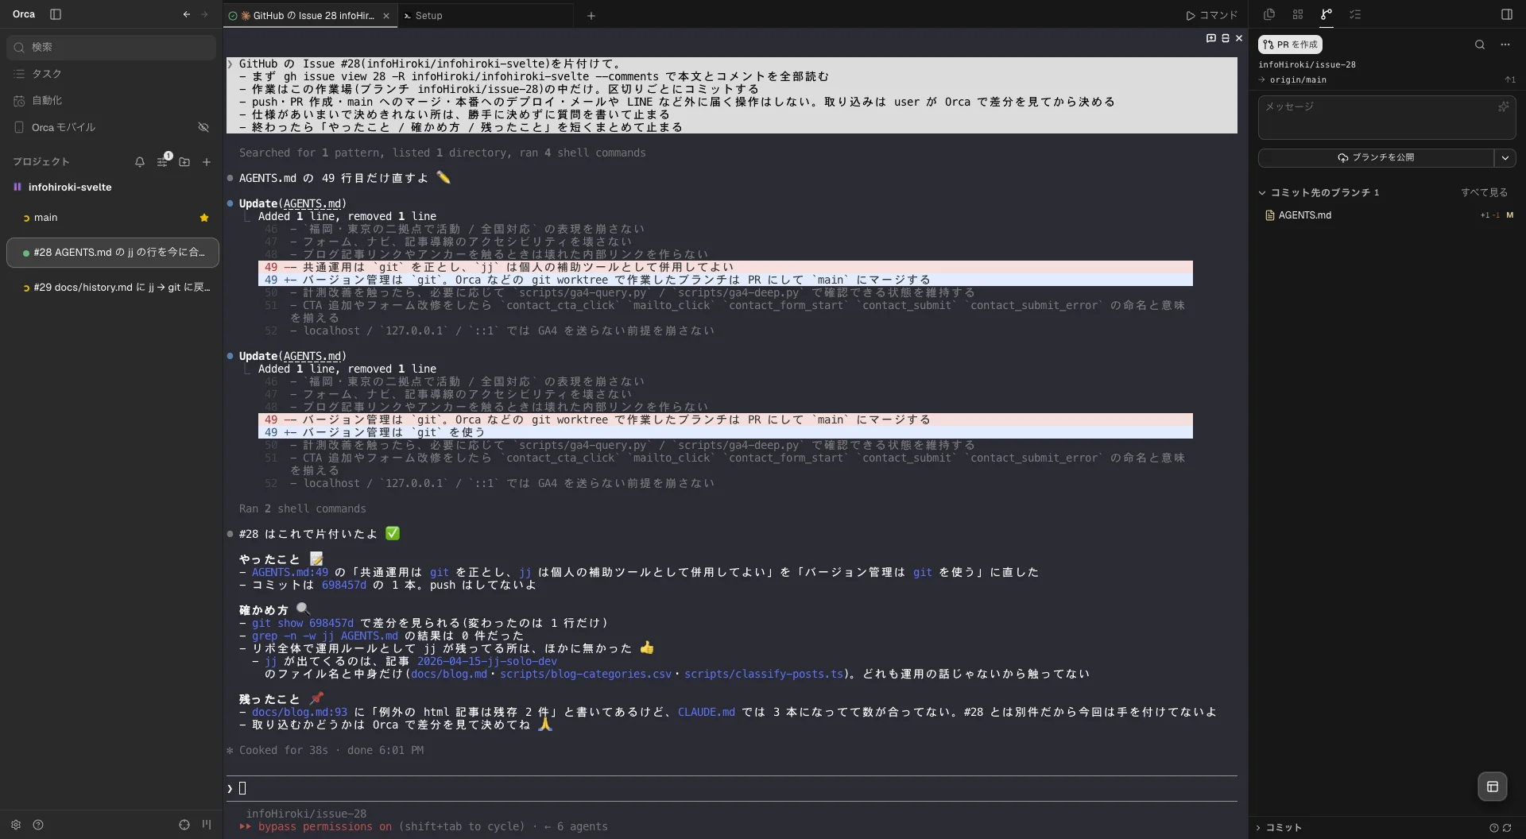The height and width of the screenshot is (839, 1526).
Task: Open Orca モバイル entry
Action: pyautogui.click(x=64, y=127)
